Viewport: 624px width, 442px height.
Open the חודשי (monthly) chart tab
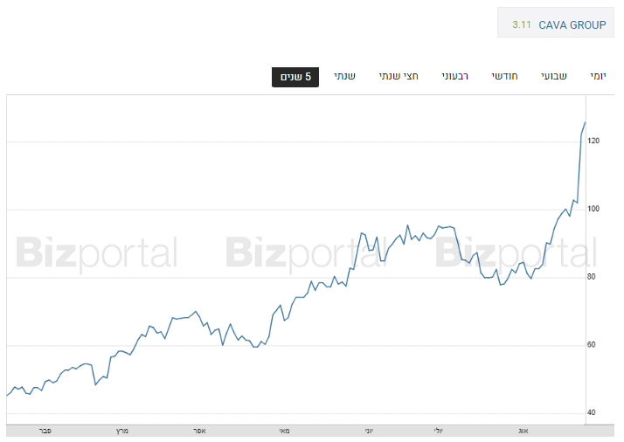click(504, 76)
